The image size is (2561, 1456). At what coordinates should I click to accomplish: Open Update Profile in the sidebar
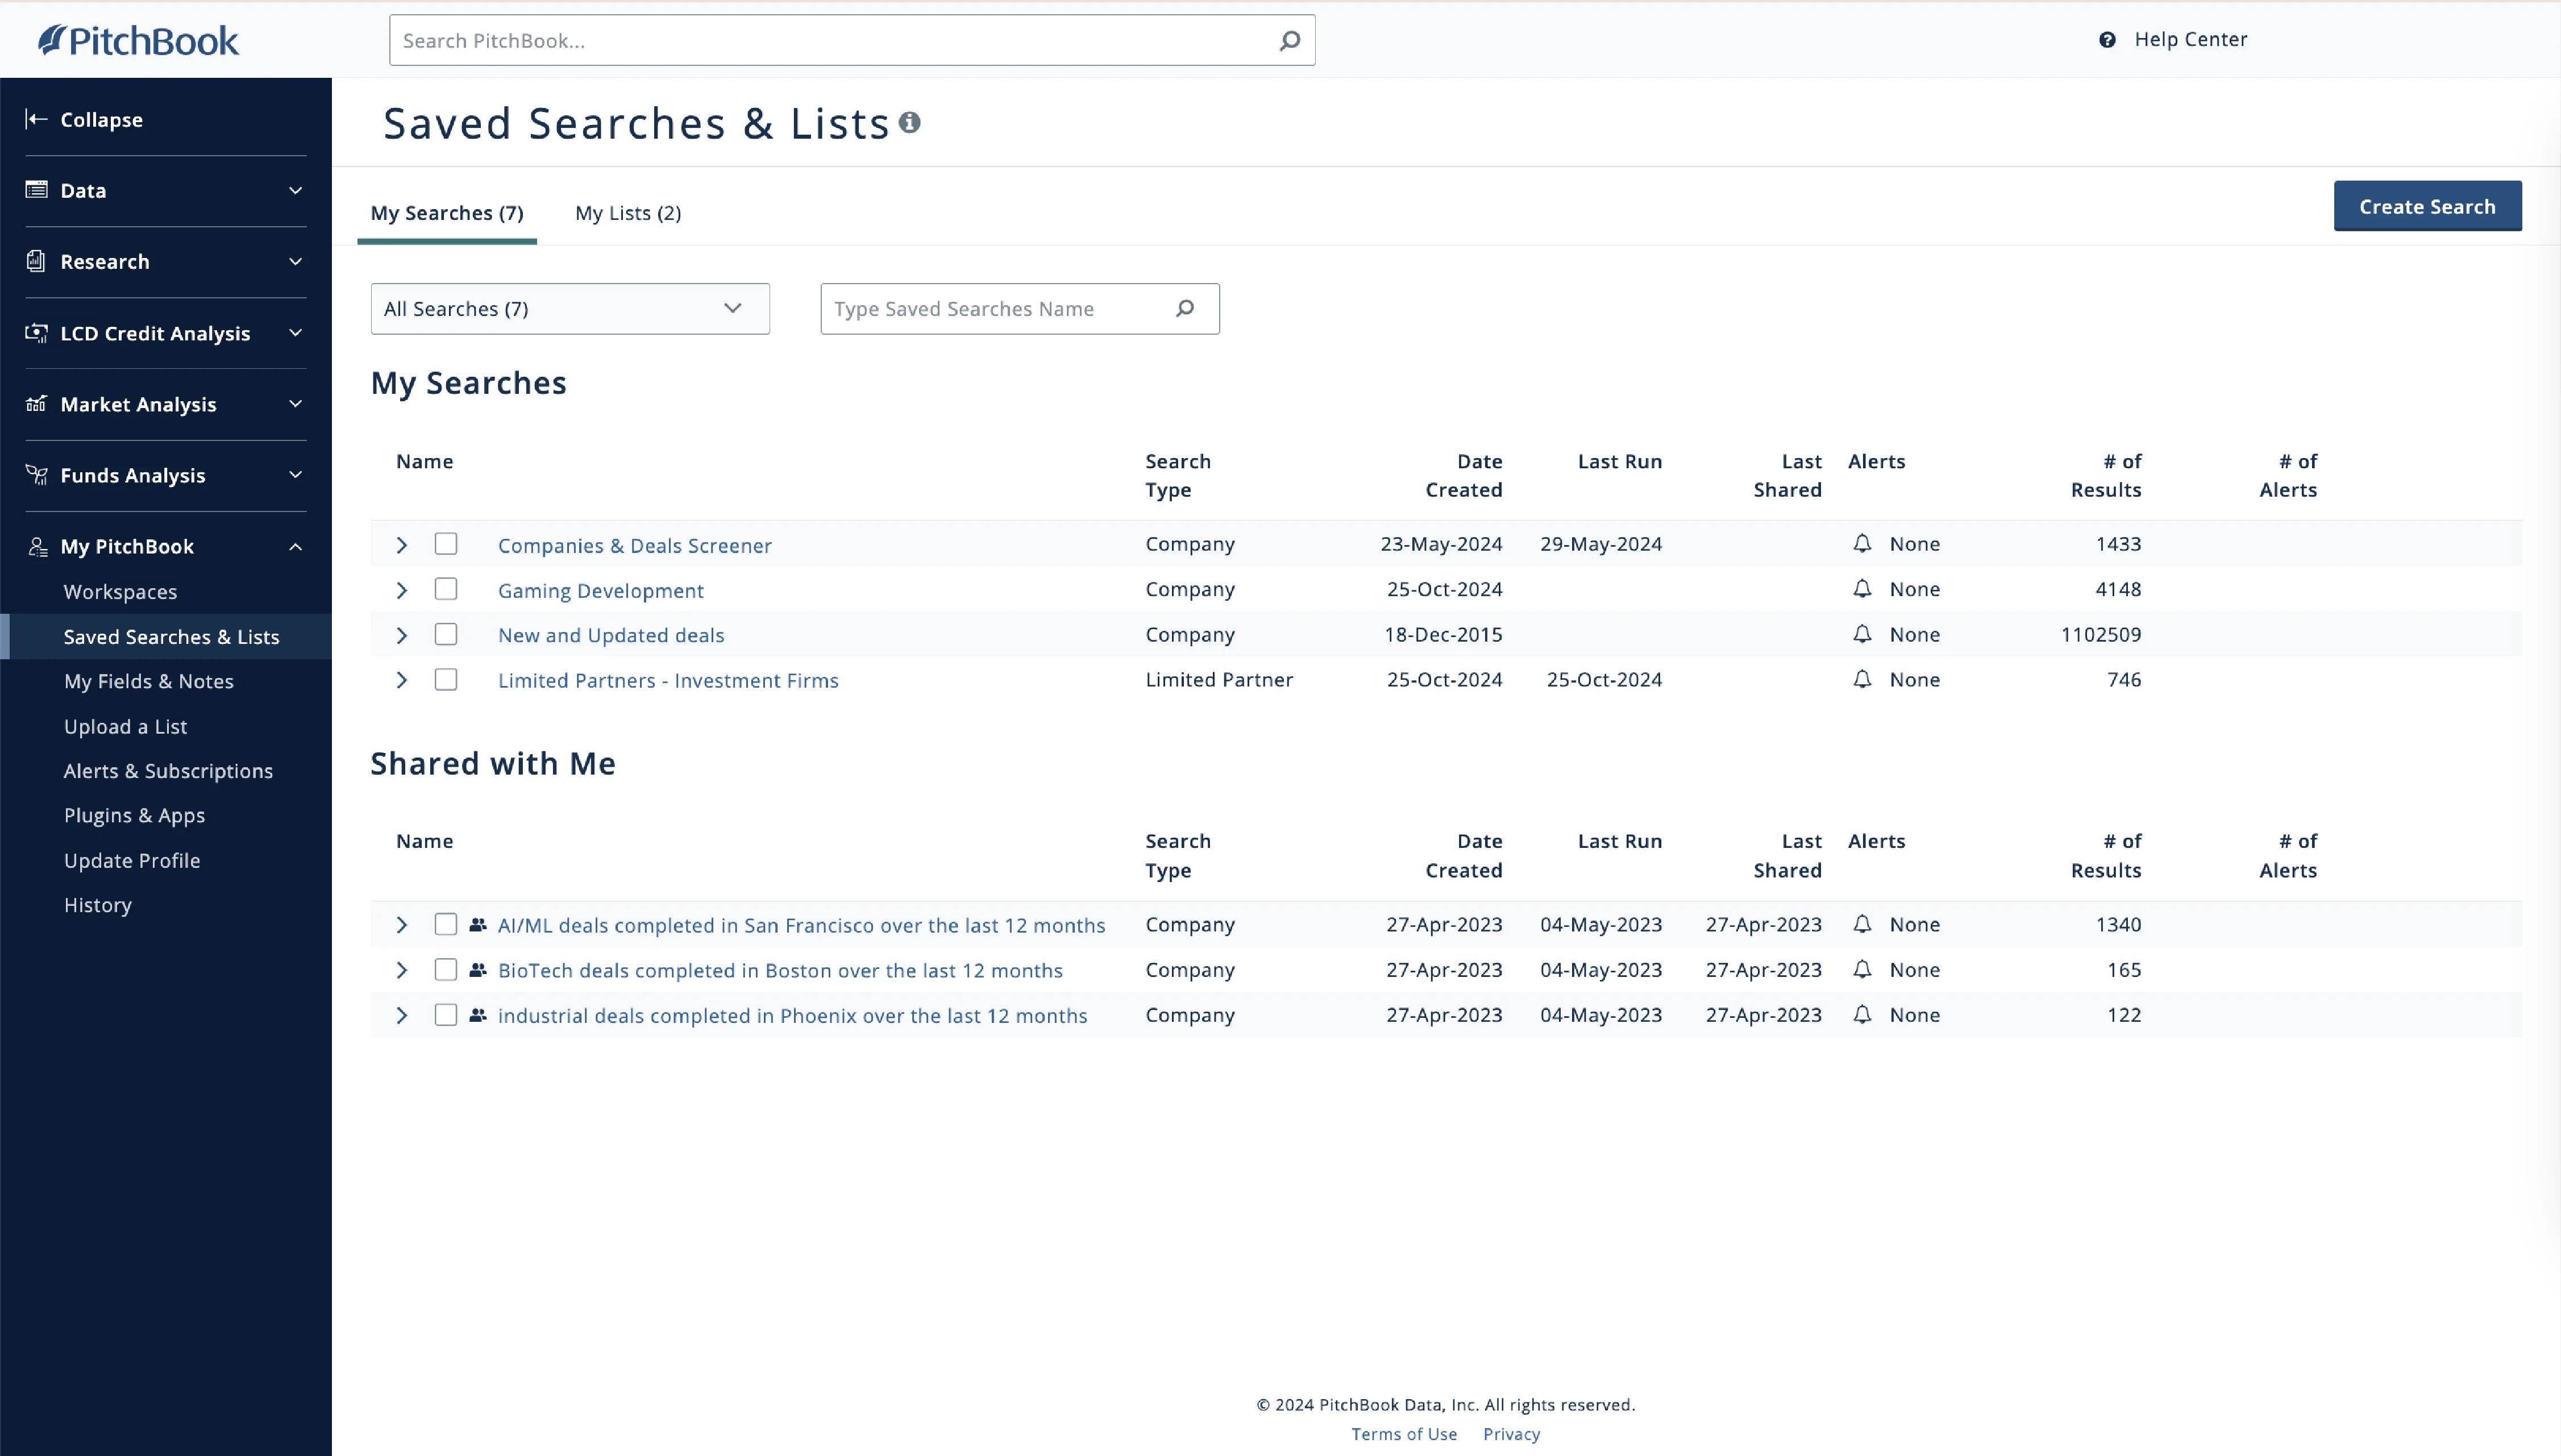point(132,860)
